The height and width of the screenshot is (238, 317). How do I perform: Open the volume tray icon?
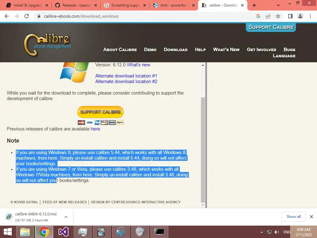click(276, 232)
